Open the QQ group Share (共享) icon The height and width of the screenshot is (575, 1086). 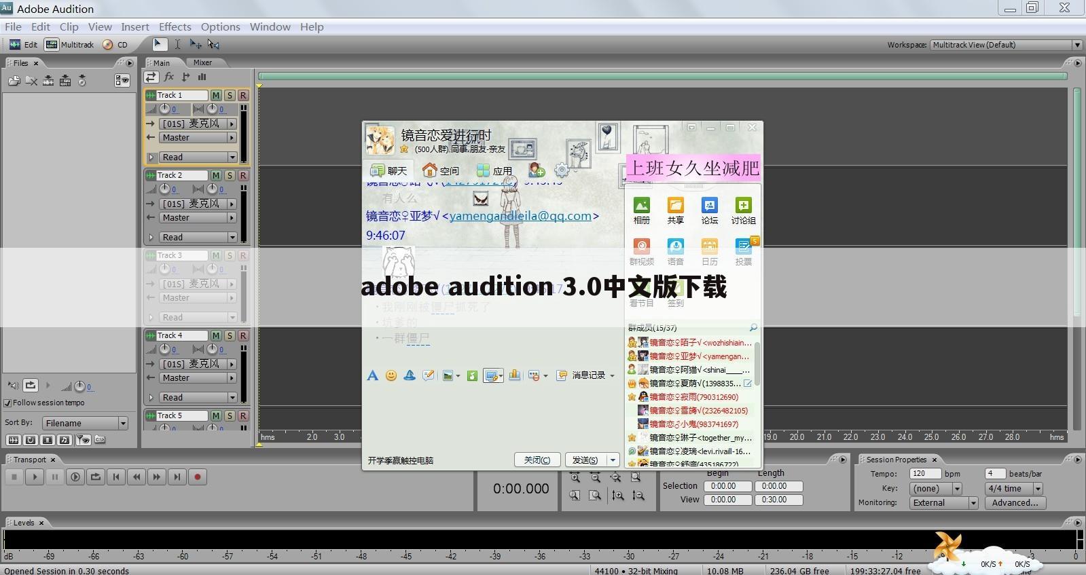[x=675, y=210]
